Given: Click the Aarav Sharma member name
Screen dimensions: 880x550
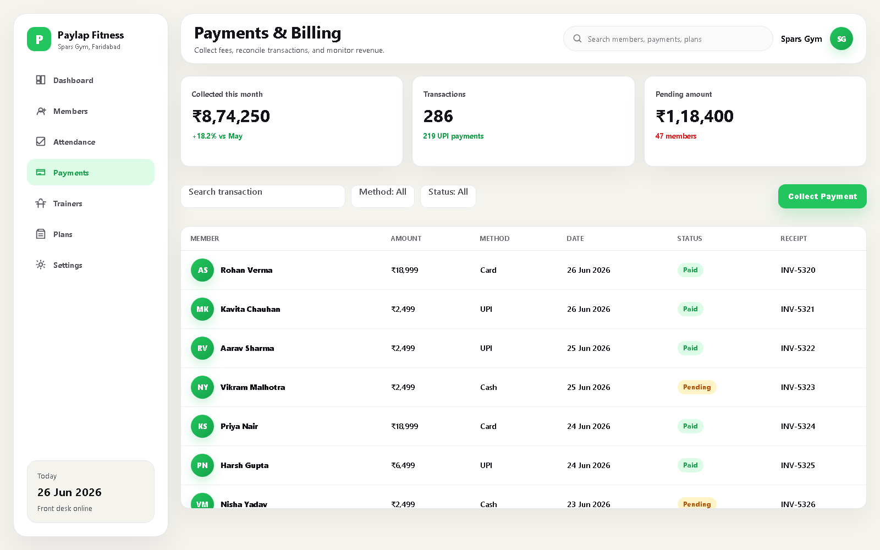Looking at the screenshot, I should [247, 348].
